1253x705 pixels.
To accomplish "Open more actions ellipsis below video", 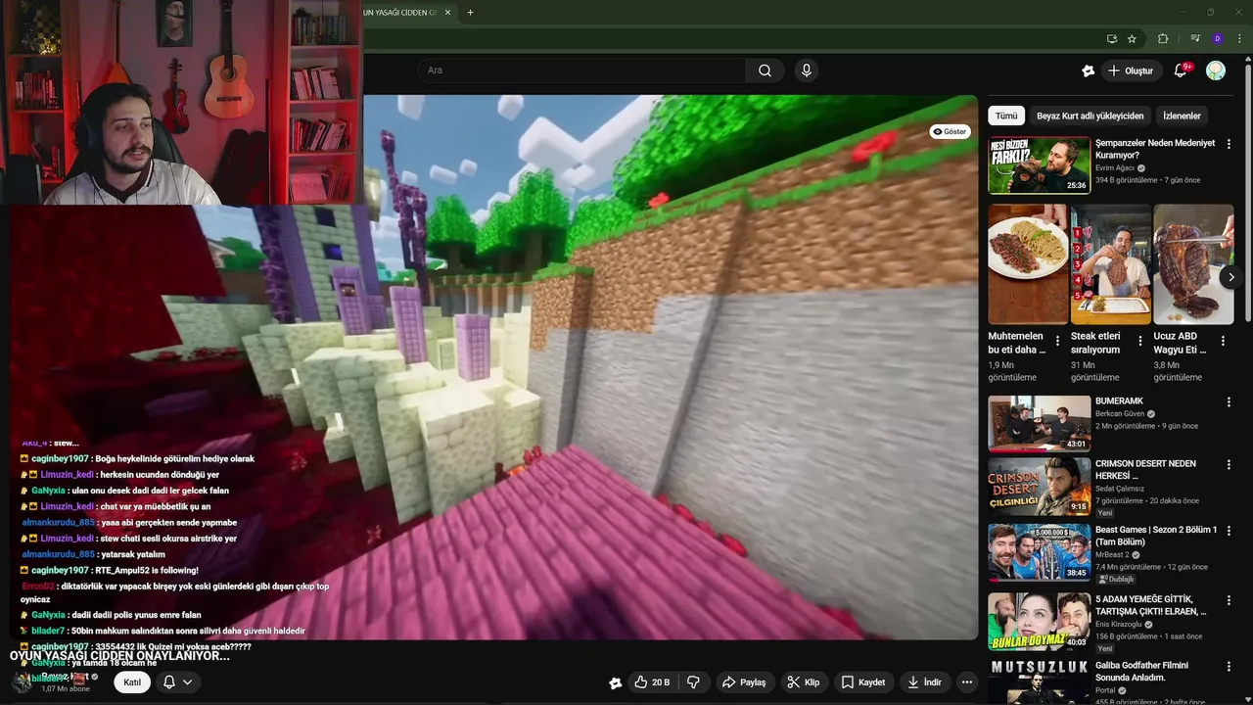I will click(967, 682).
